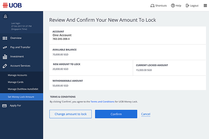The width and height of the screenshot is (209, 139).
Task: Expand the Investment menu
Action: click(x=21, y=56)
